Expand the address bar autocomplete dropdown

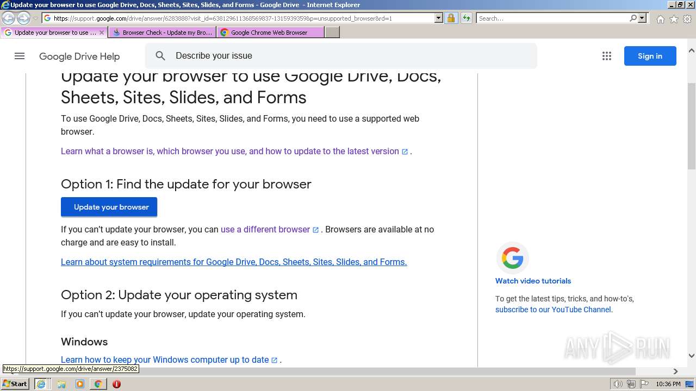tap(438, 18)
